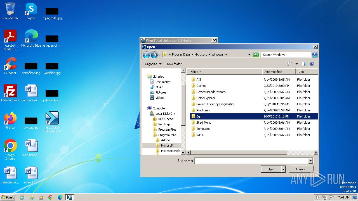Select Adobe folder in navigation tree
Screen dimensions: 358x201
[165, 140]
